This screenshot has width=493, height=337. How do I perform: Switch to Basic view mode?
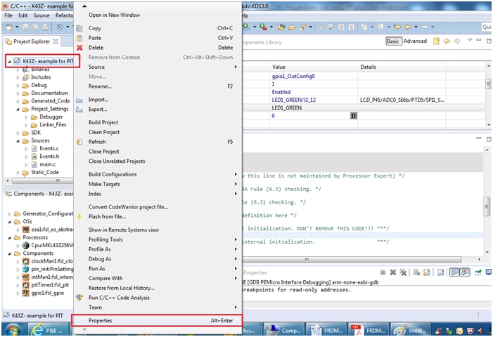(393, 41)
